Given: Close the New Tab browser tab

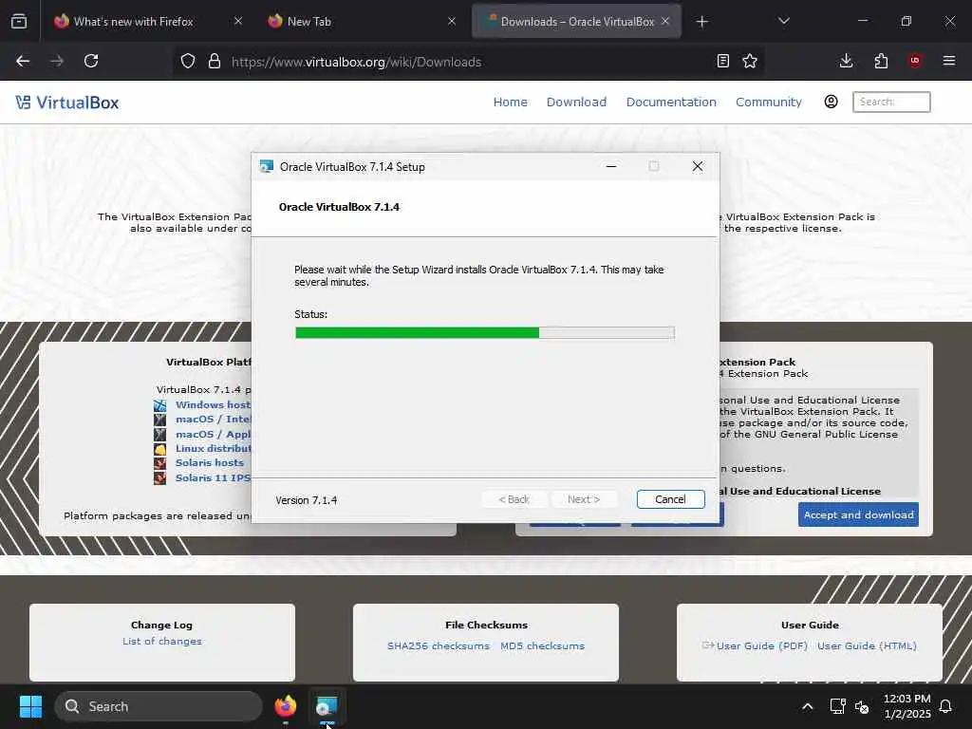Looking at the screenshot, I should pyautogui.click(x=452, y=21).
